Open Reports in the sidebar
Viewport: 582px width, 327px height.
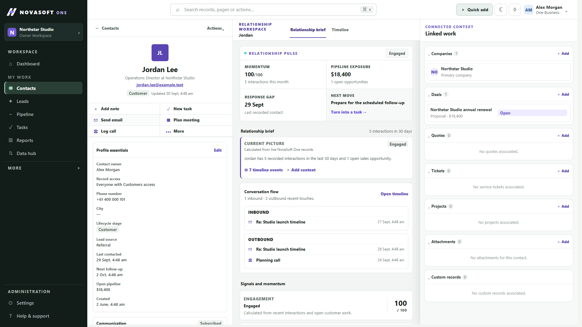pyautogui.click(x=43, y=140)
